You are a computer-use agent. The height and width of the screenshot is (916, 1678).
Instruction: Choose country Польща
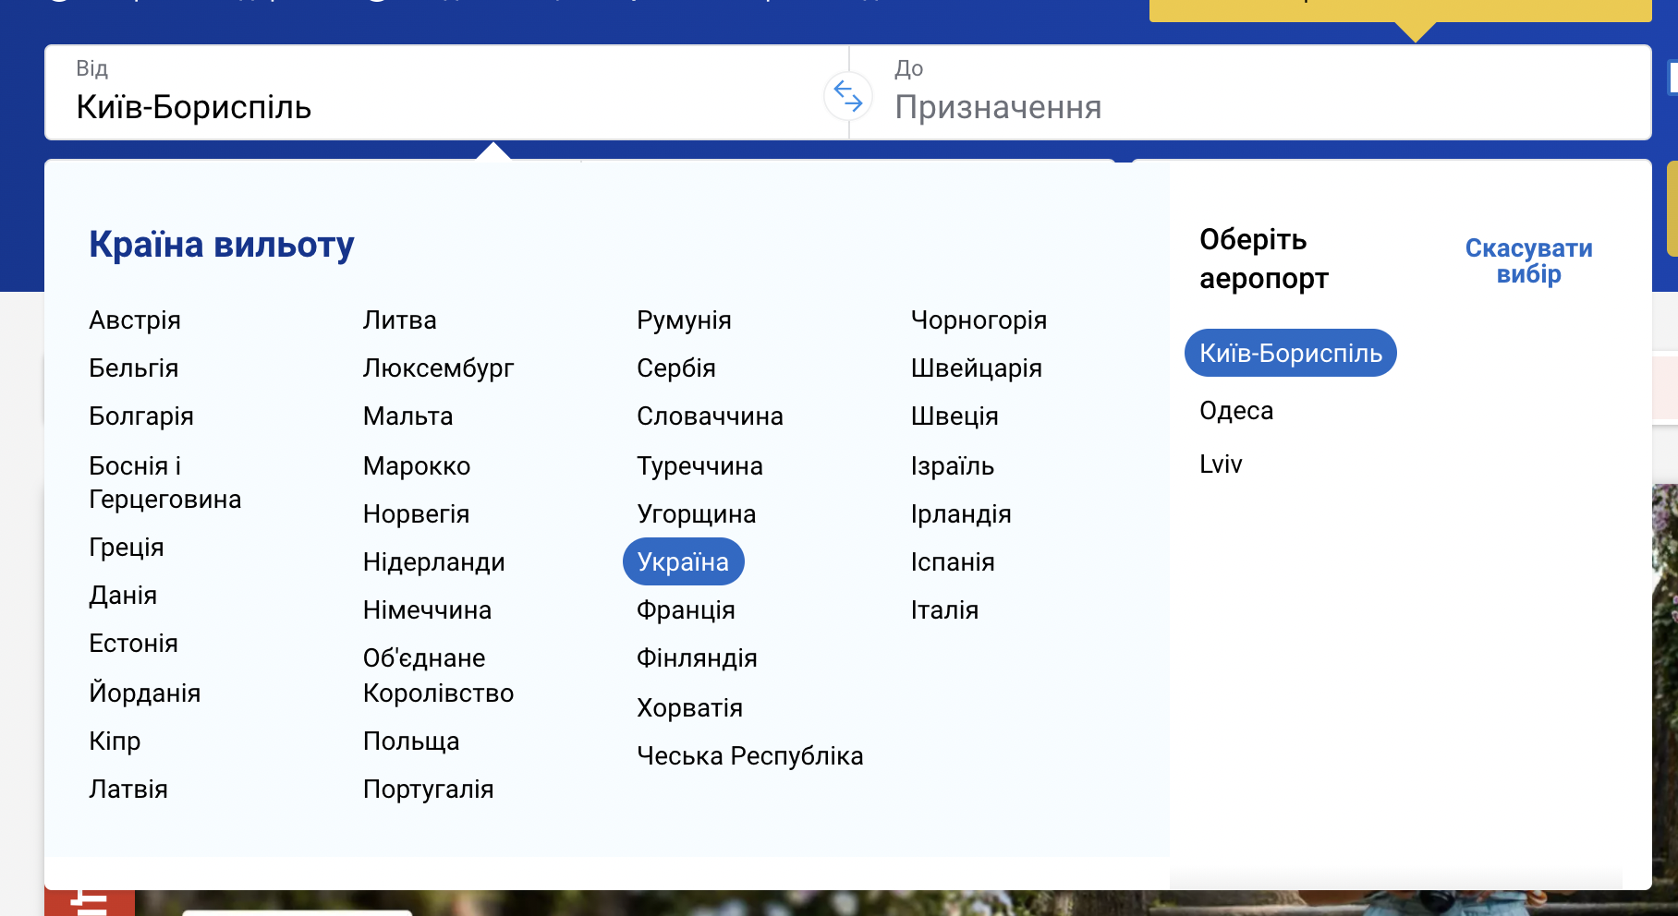click(411, 741)
